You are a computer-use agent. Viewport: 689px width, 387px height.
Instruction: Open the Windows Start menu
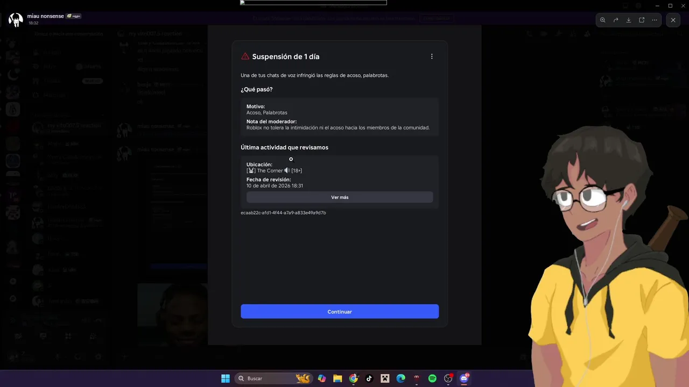click(226, 378)
